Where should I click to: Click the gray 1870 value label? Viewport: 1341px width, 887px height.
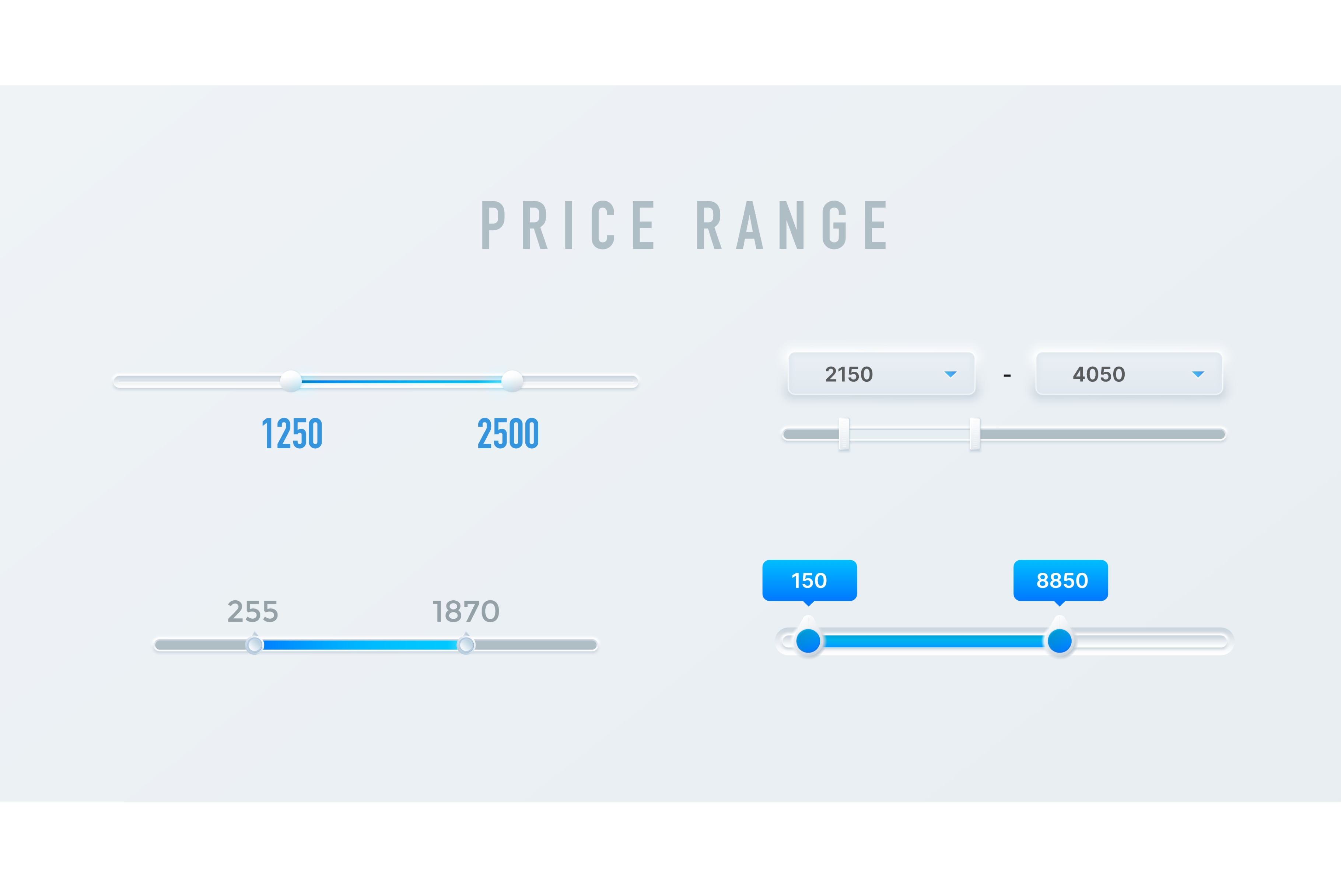tap(466, 611)
